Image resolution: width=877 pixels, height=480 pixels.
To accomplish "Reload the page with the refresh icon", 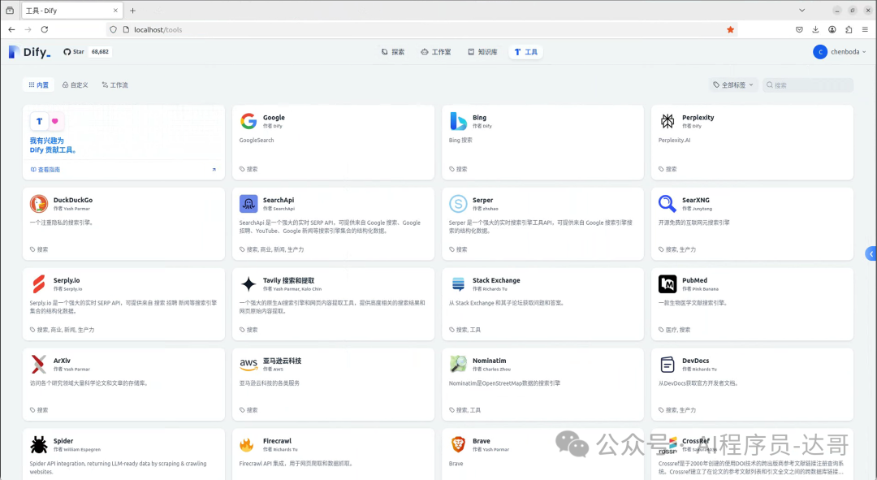I will (45, 30).
